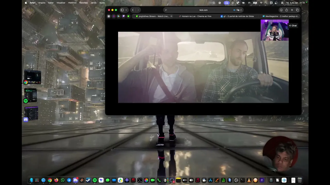330x185 pixels.
Task: Open Safari from the Dock
Action: (44, 180)
